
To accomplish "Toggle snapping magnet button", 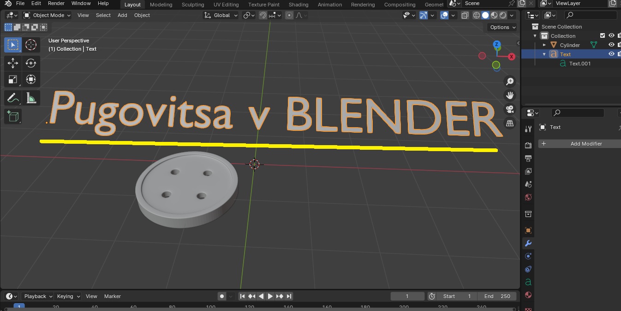I will pyautogui.click(x=263, y=15).
